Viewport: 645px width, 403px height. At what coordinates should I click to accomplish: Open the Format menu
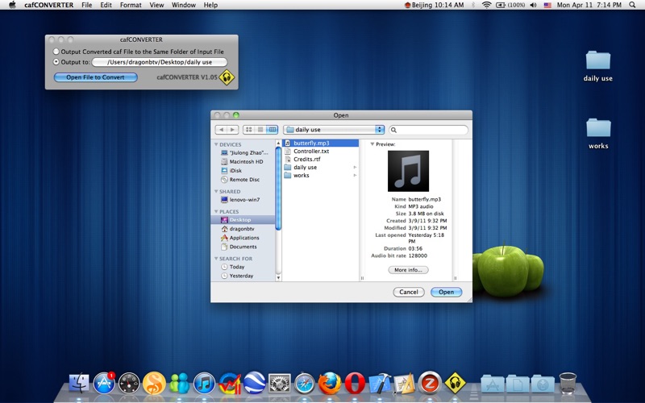point(131,5)
